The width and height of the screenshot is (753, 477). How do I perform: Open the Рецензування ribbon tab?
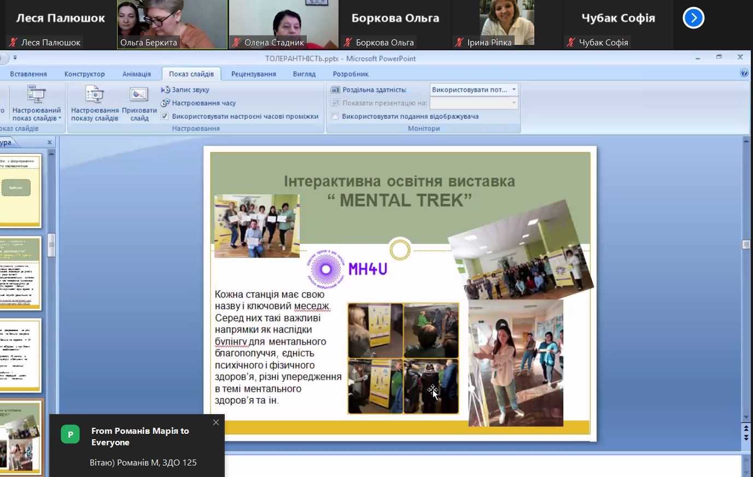point(253,74)
